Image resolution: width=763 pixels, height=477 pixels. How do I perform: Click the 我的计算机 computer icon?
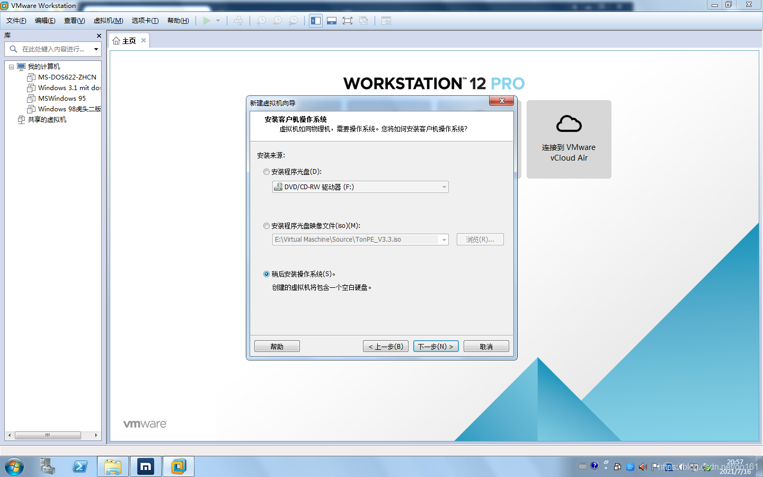(x=21, y=67)
